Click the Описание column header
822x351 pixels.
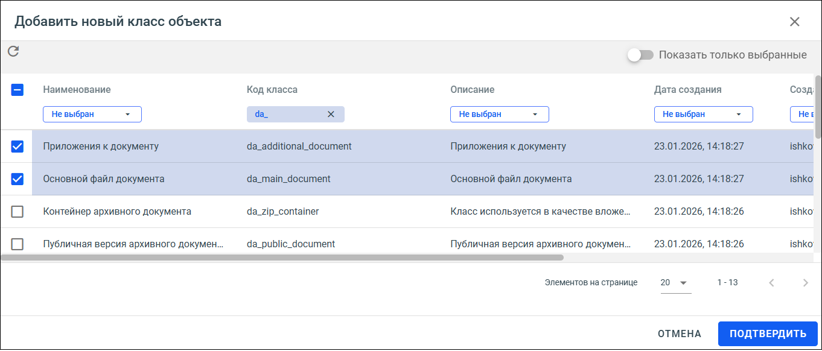pyautogui.click(x=473, y=89)
